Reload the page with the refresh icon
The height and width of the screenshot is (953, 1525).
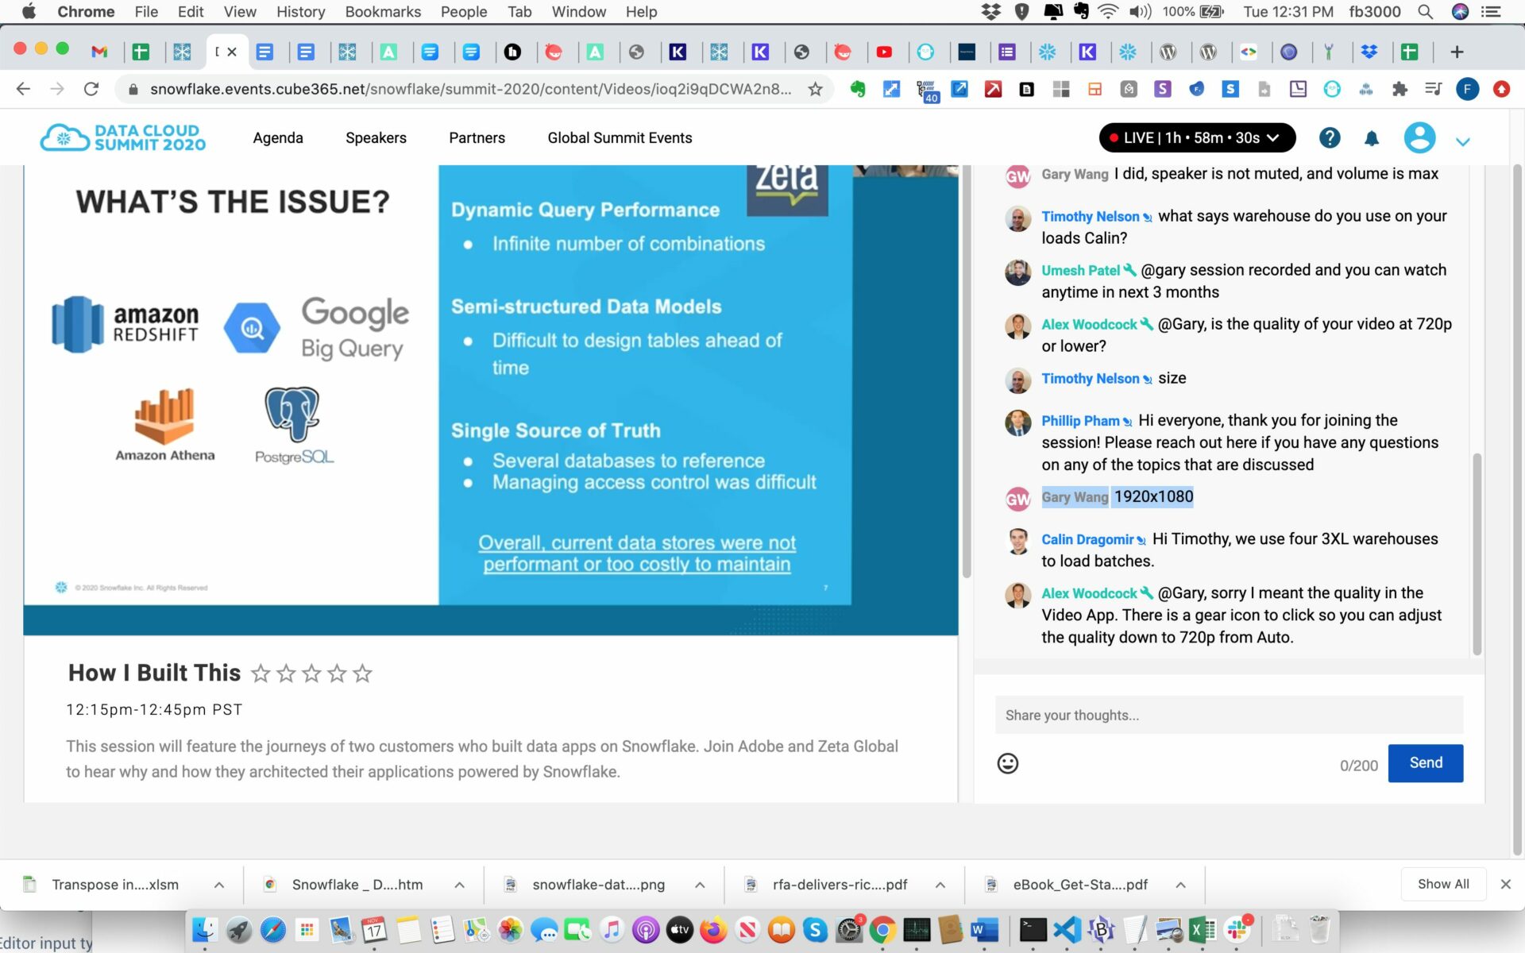click(91, 89)
